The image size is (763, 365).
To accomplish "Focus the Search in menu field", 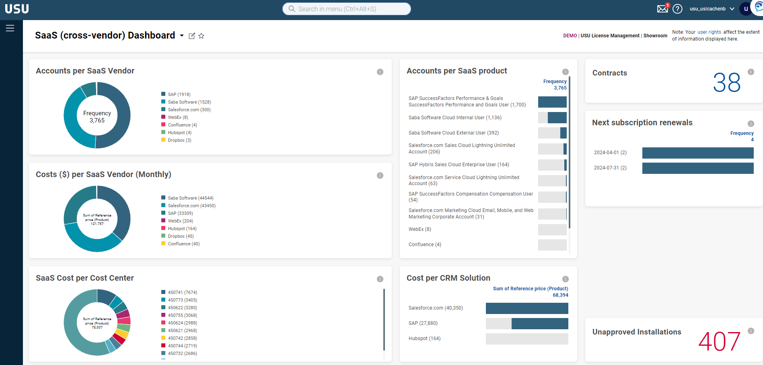I will 347,9.
